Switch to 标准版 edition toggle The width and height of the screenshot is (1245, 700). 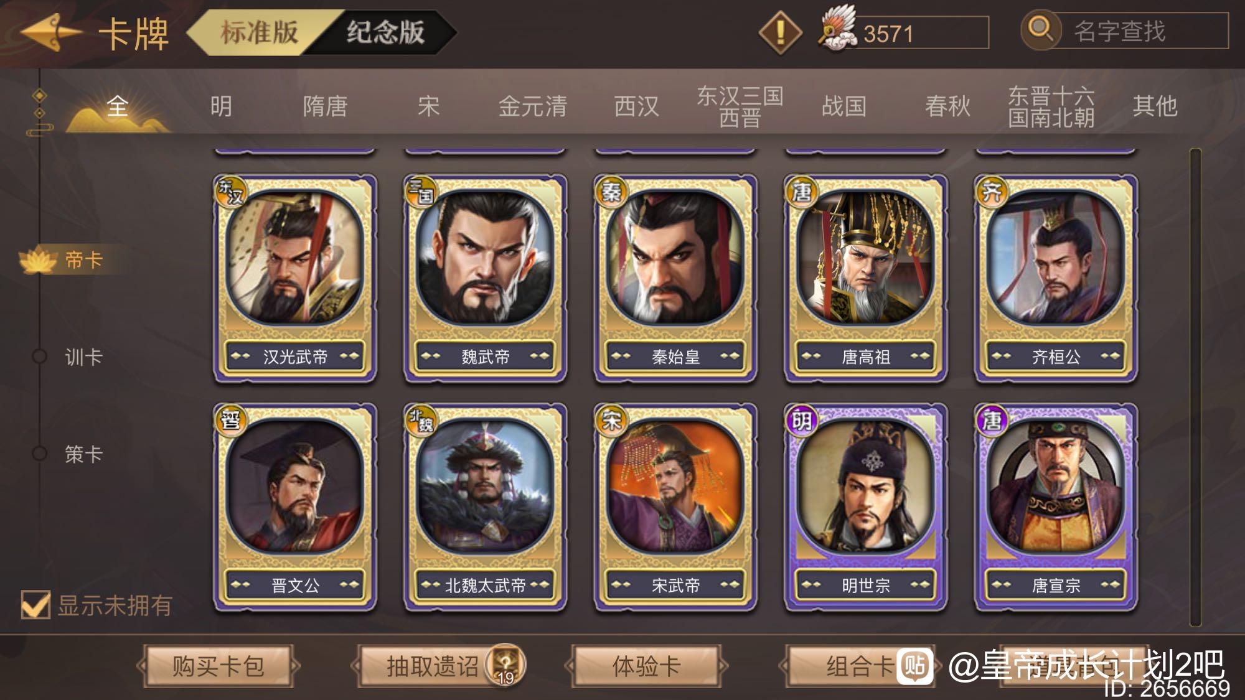coord(259,32)
